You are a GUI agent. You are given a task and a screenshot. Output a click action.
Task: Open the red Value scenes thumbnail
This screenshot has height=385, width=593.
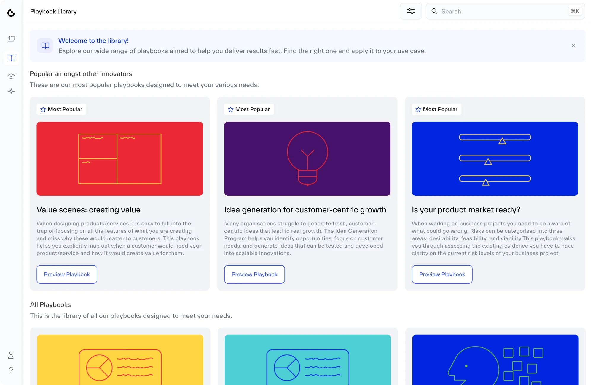click(120, 159)
